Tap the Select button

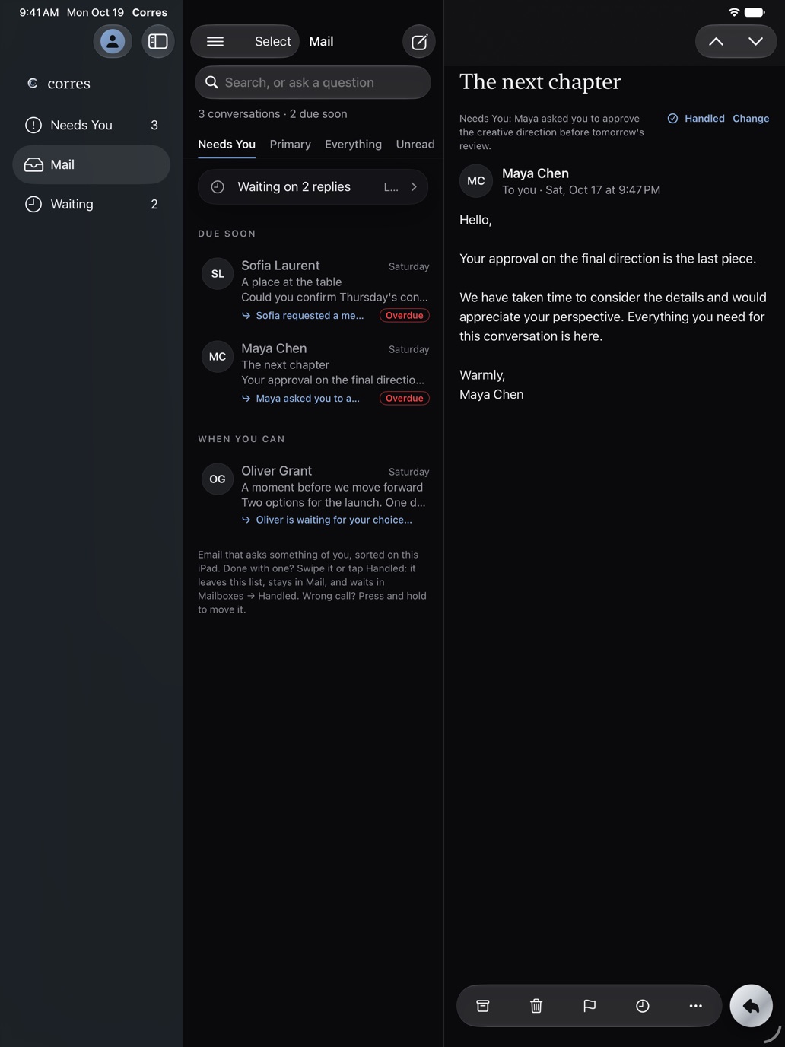point(273,41)
